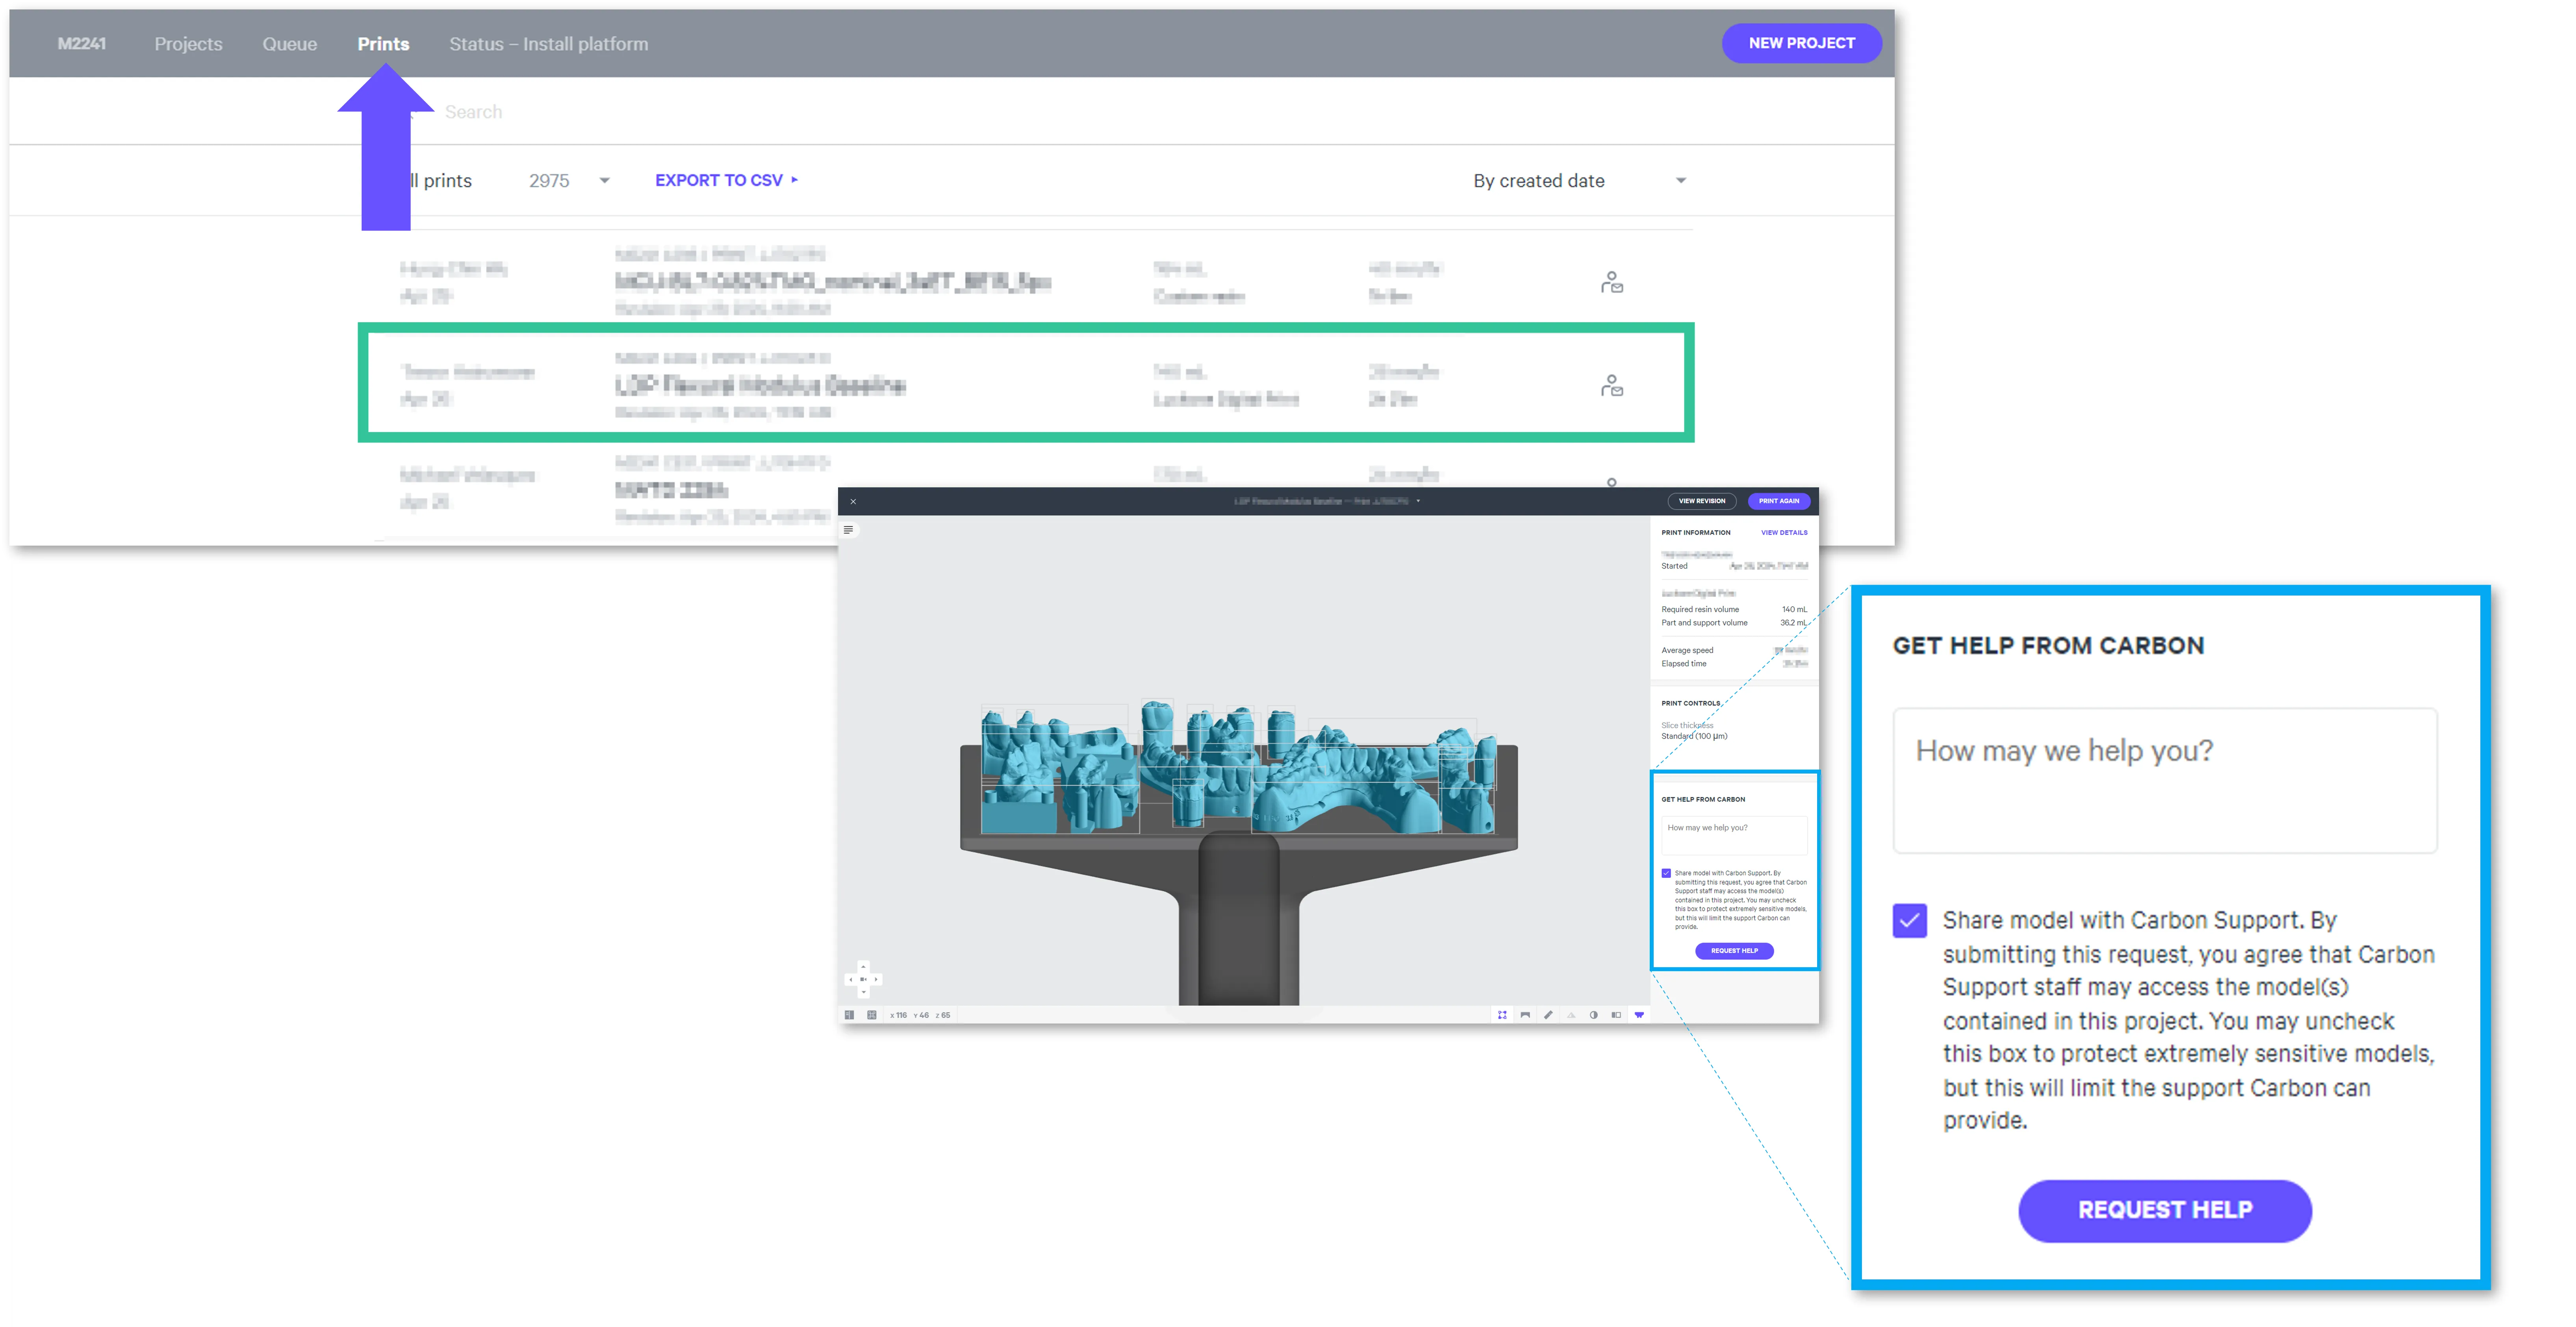Switch to the Queue tab

[290, 44]
